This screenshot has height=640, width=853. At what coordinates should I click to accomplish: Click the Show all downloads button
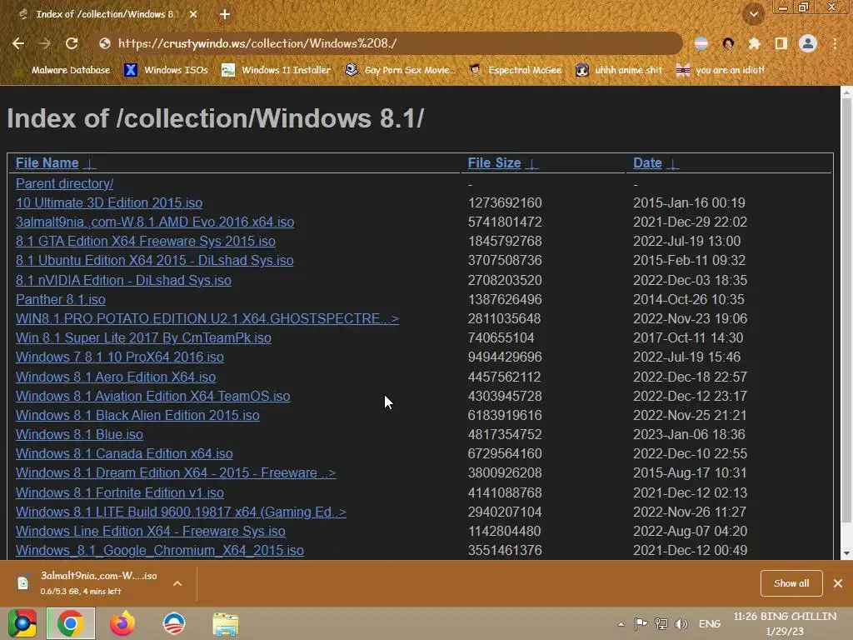(791, 583)
